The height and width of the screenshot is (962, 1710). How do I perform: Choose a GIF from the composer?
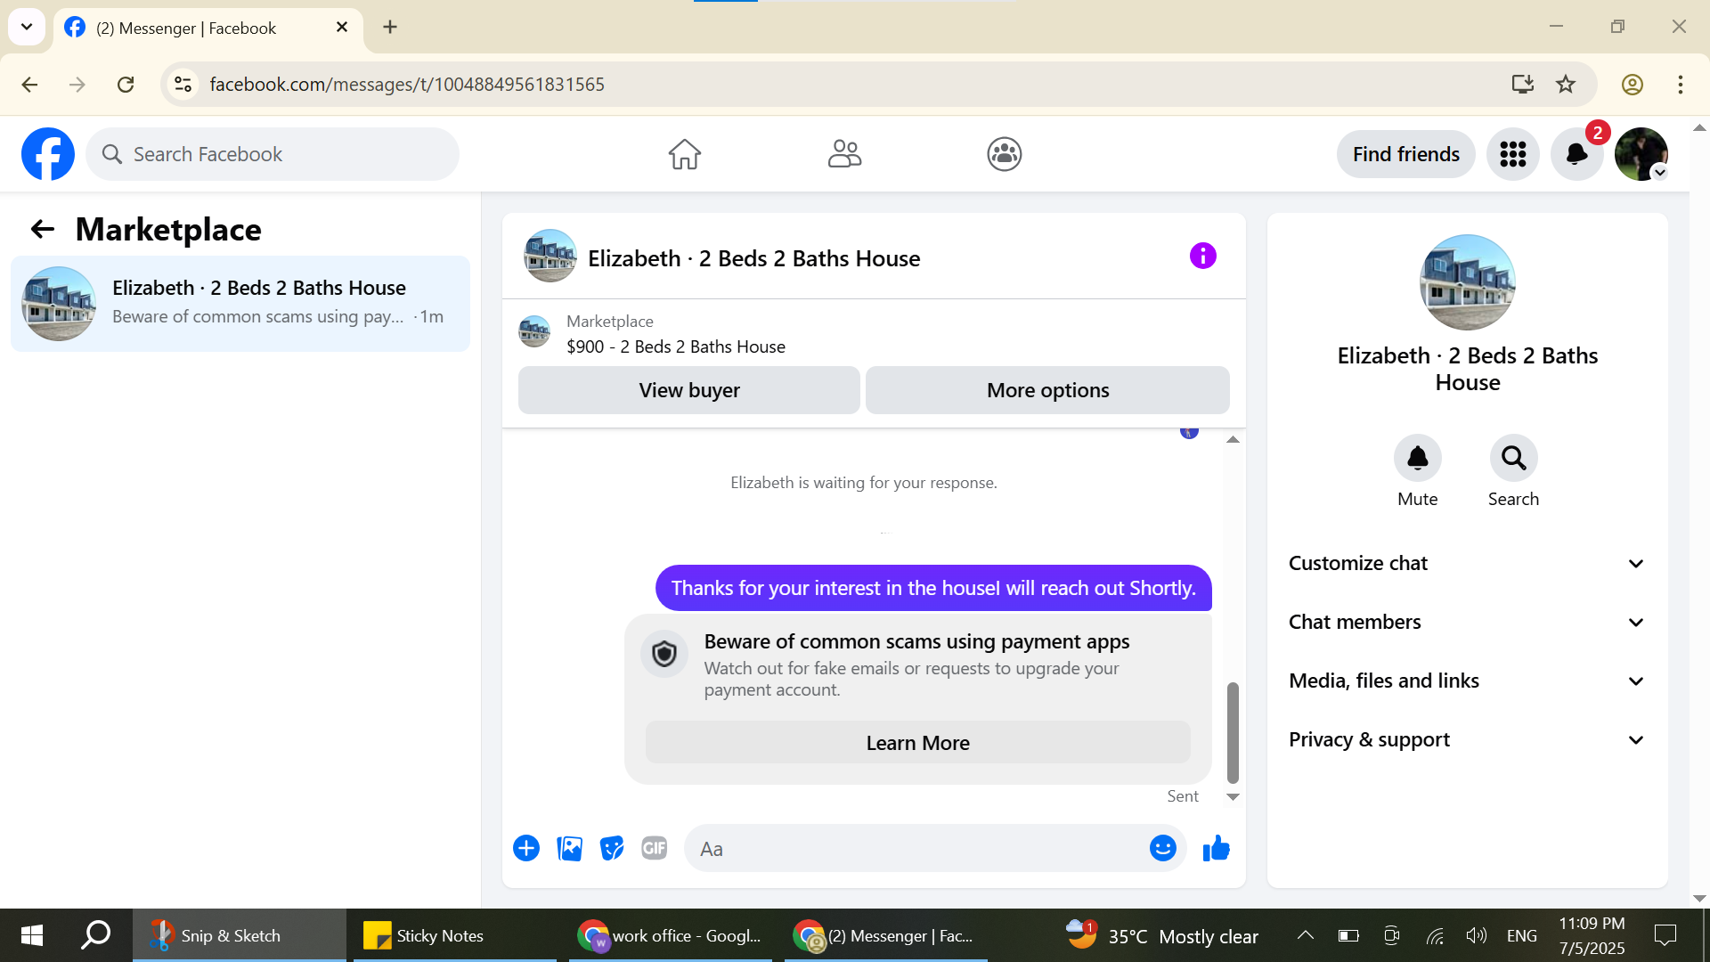click(655, 849)
